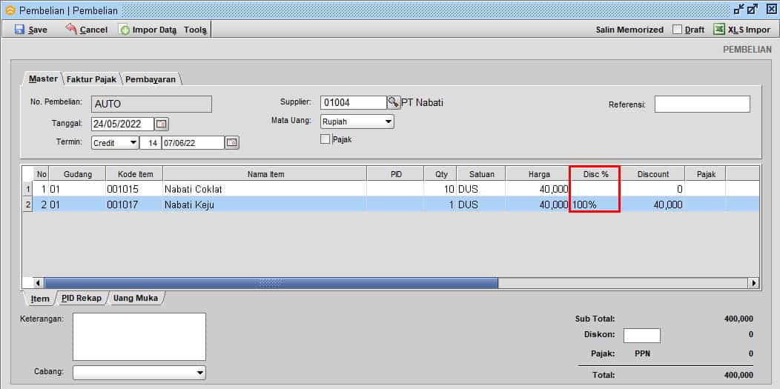This screenshot has width=780, height=389.
Task: Click the horizontal scrollbar of item table
Action: point(271,283)
